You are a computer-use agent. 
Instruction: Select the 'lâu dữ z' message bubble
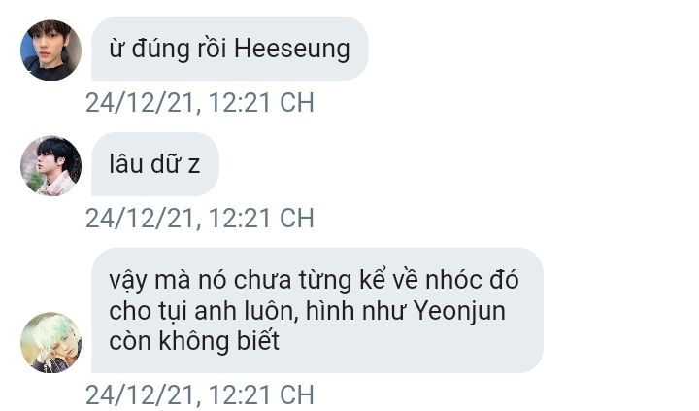[x=154, y=164]
